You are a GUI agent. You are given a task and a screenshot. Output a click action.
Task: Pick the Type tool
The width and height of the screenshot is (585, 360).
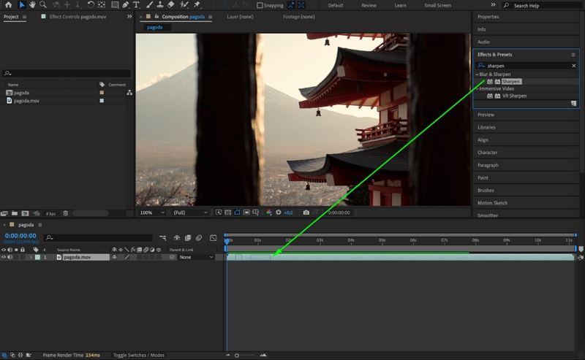pyautogui.click(x=136, y=5)
